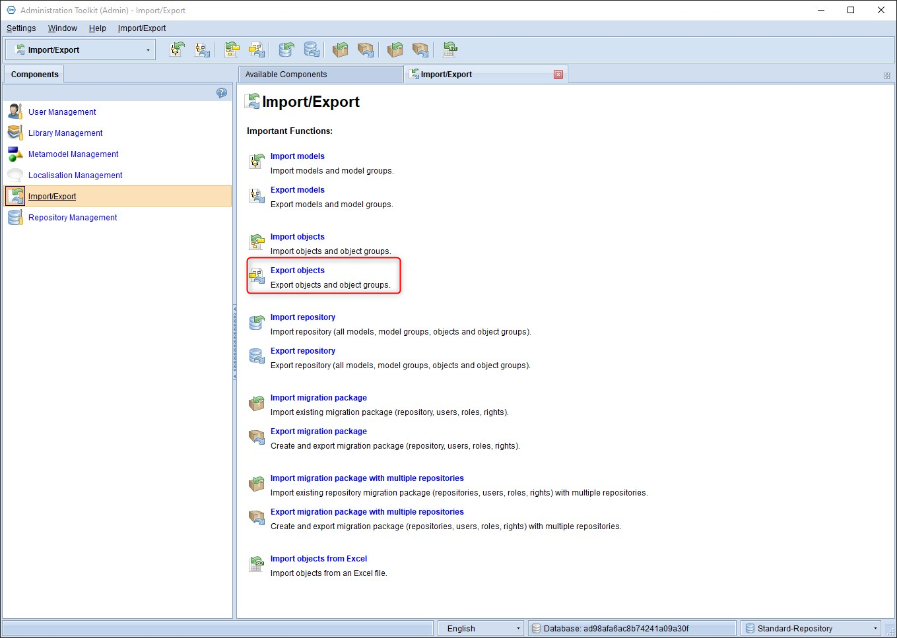The height and width of the screenshot is (638, 897).
Task: Click the 'Important Functions:' heading text
Action: click(290, 131)
